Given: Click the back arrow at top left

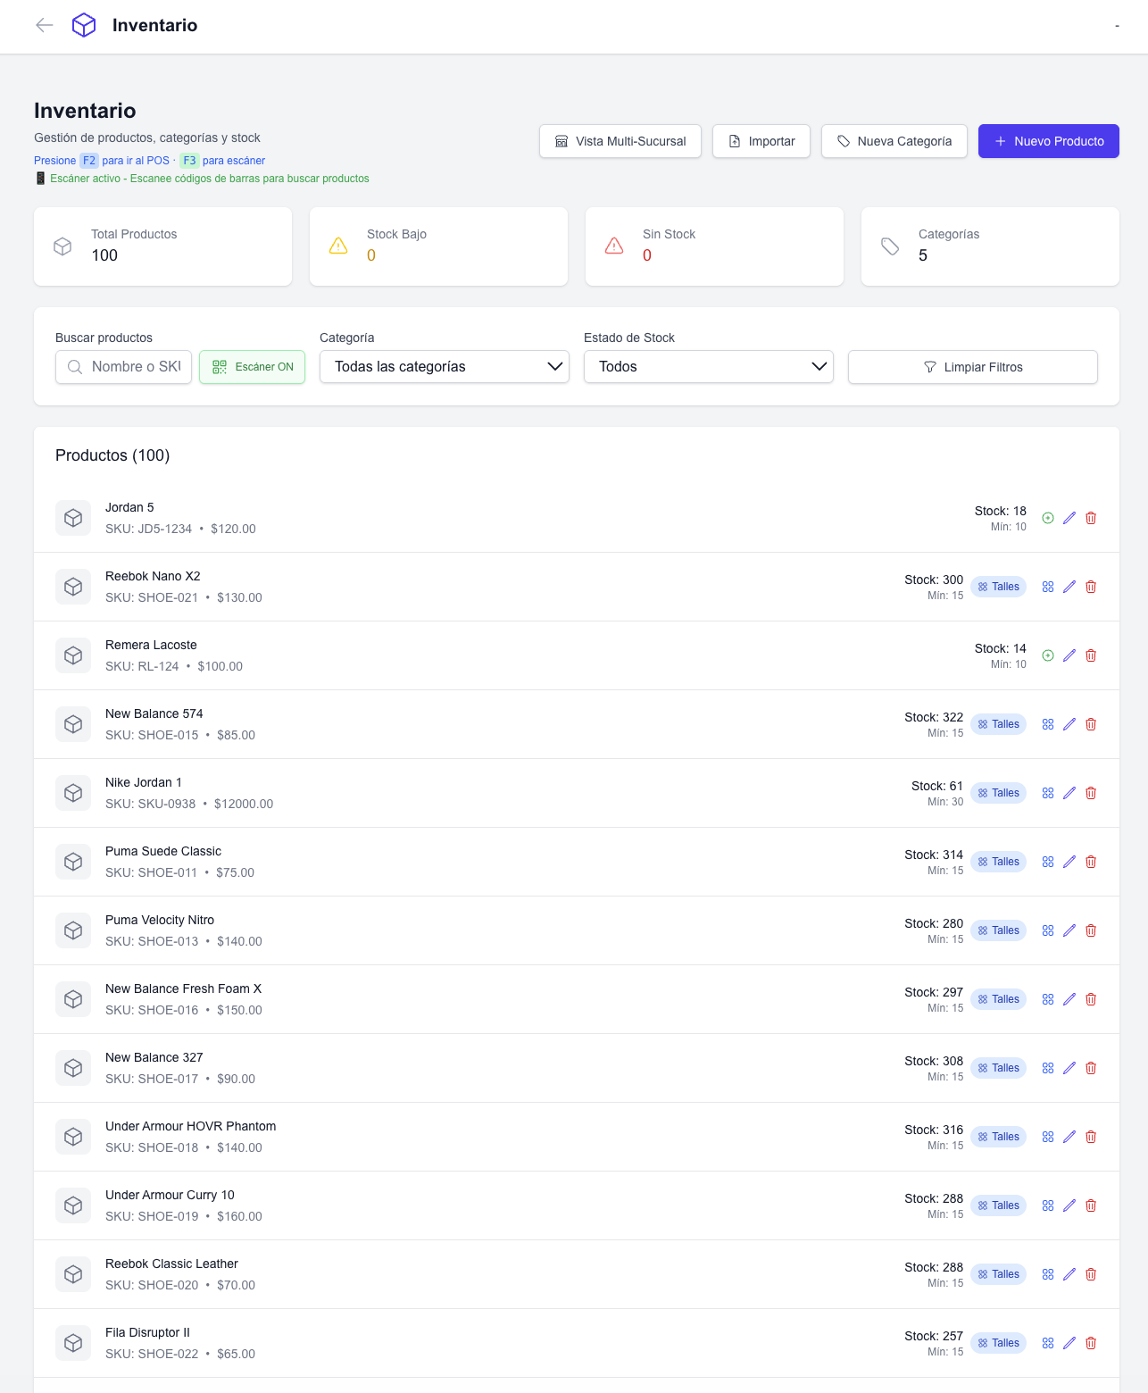Looking at the screenshot, I should [43, 25].
